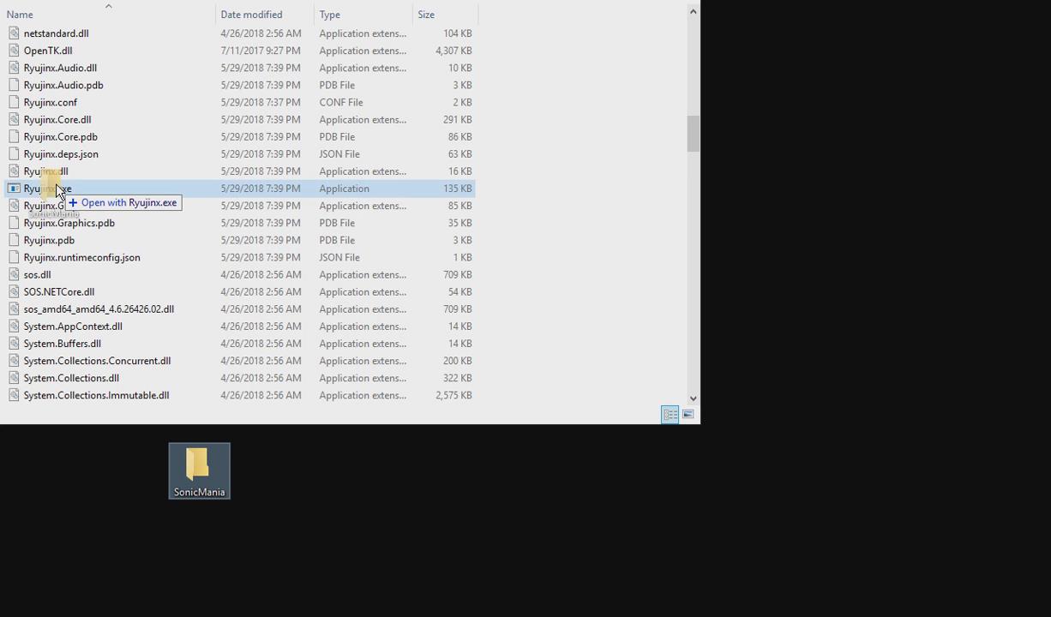
Task: Click the SOS.NETCore.dll file icon
Action: click(14, 291)
